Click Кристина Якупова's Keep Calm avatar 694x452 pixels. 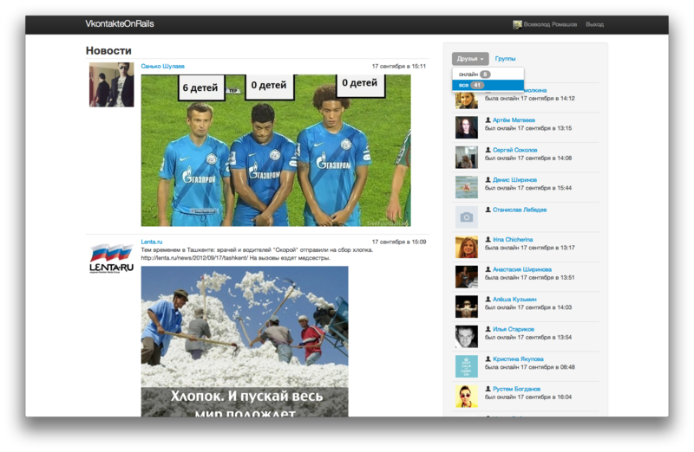click(467, 366)
